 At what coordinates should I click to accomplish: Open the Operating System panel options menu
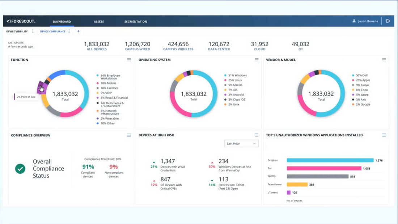coord(256,60)
